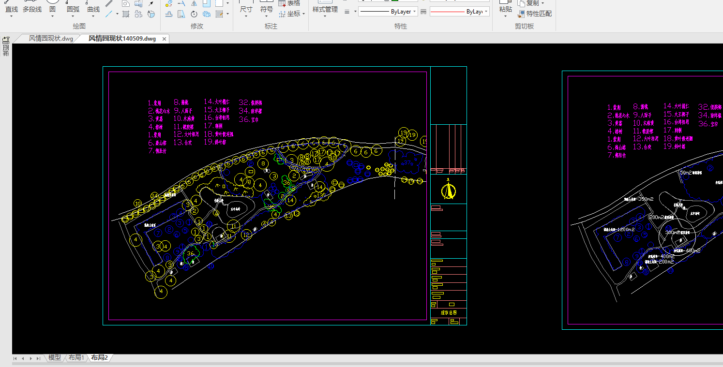Switch to 风情园现状.dwg document tab
The image size is (723, 367).
click(50, 39)
